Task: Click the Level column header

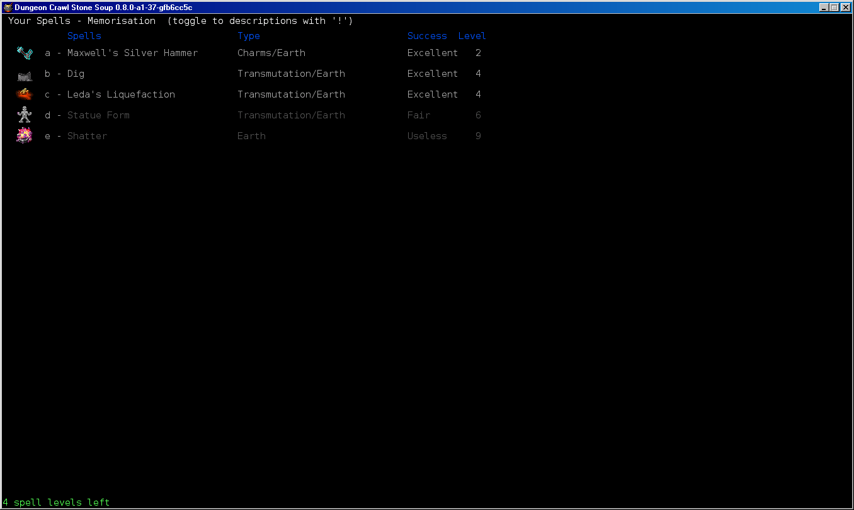Action: point(472,36)
